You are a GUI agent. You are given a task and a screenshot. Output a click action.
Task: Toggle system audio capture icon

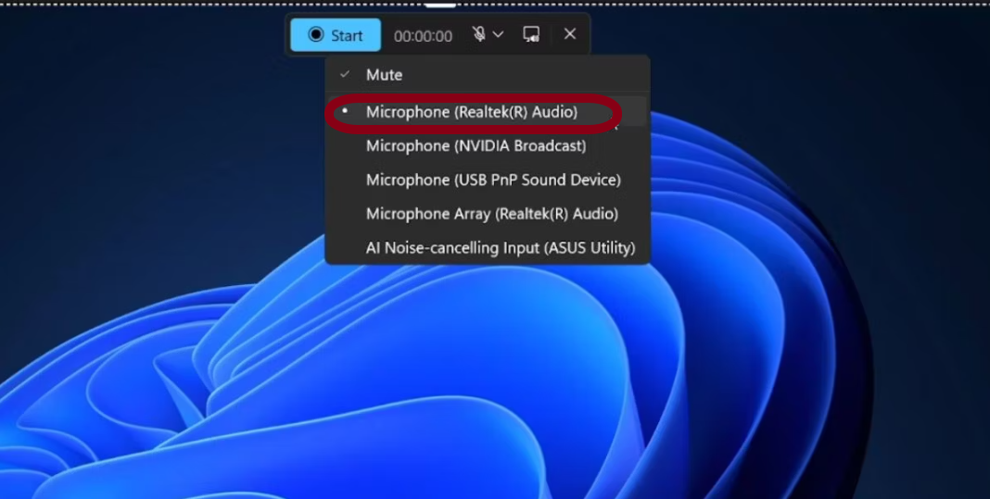[x=532, y=34]
